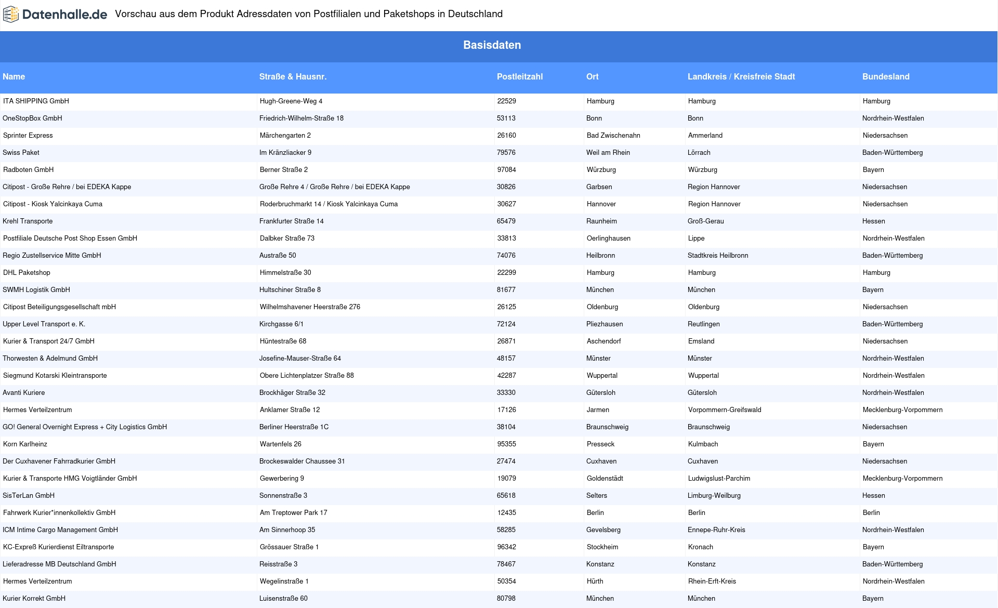Select the address Wilhelmshavener Heerstraße 276
Screen dimensions: 998x608
click(x=310, y=307)
